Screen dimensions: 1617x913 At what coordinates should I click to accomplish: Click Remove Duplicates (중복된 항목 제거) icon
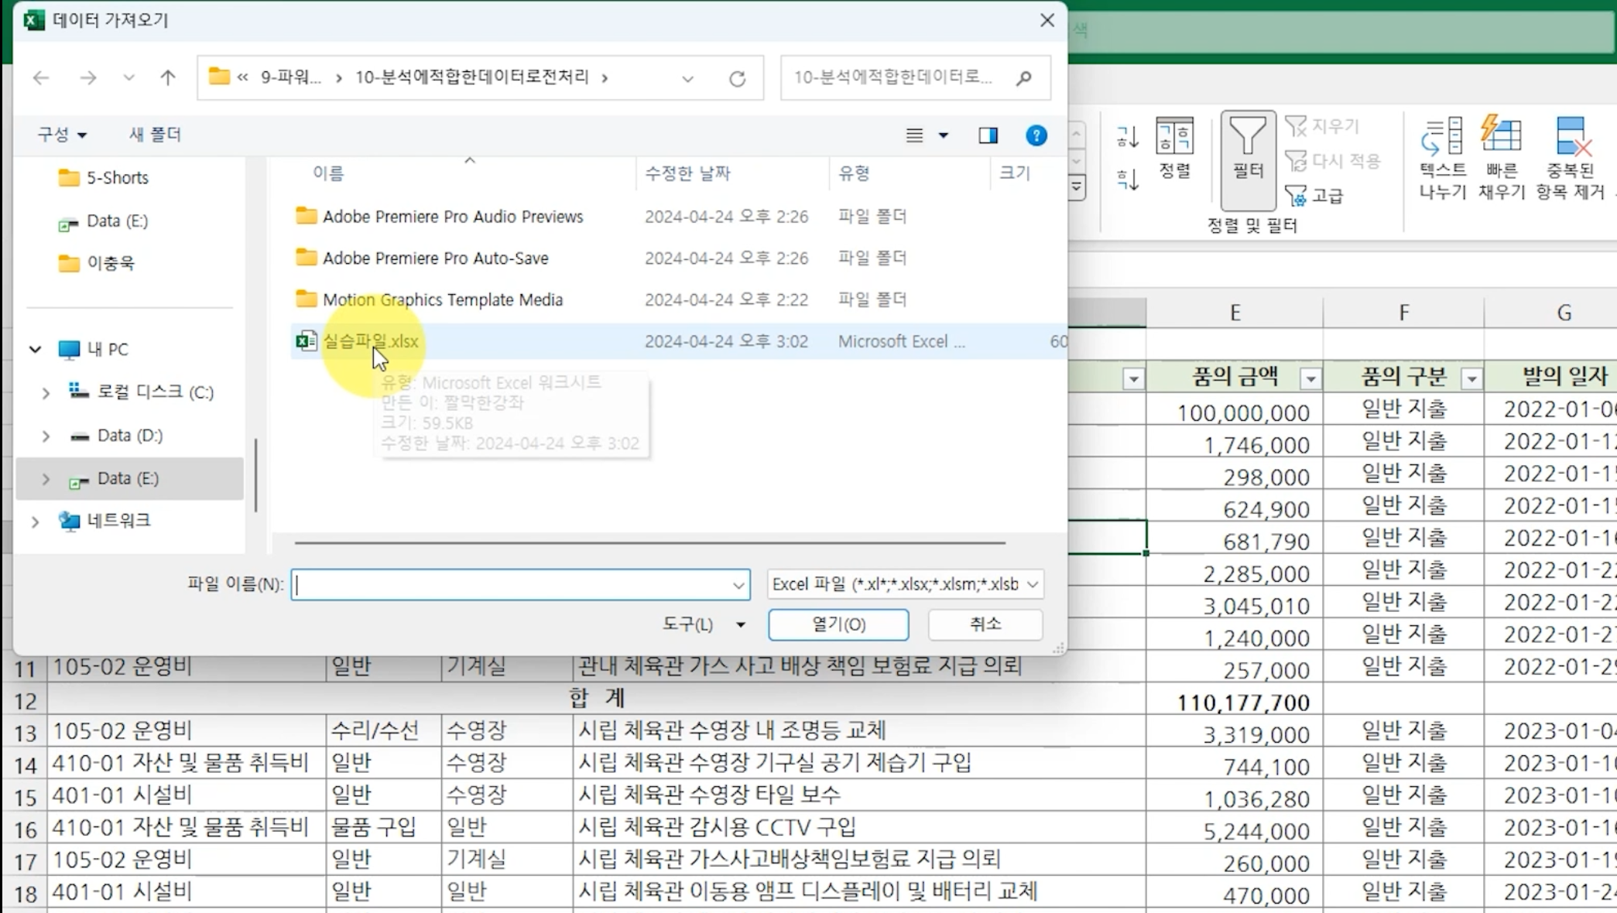click(1571, 138)
